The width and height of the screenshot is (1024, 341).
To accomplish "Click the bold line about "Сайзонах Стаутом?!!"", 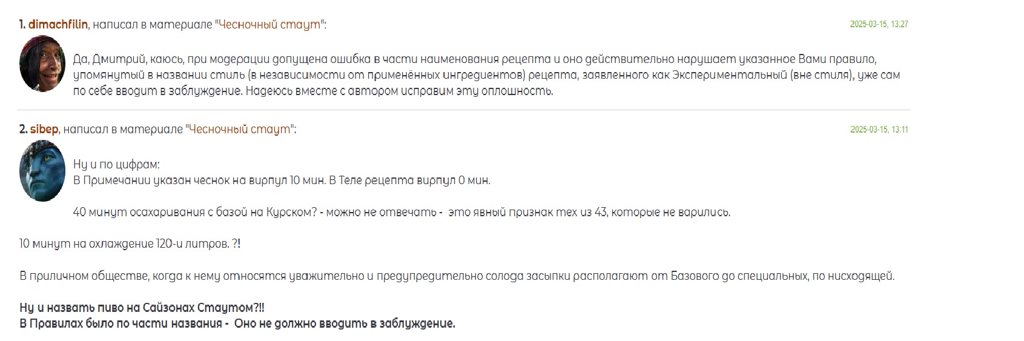I will tap(142, 308).
